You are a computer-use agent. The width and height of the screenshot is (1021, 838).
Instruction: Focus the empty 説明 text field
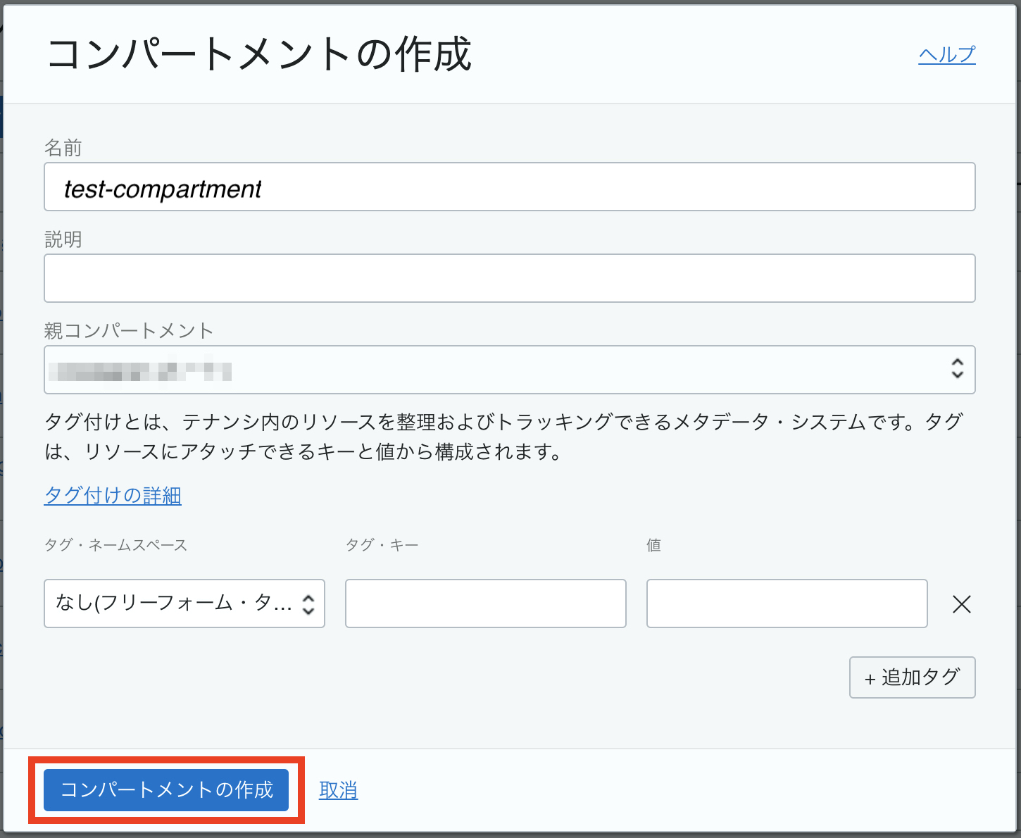[x=509, y=278]
